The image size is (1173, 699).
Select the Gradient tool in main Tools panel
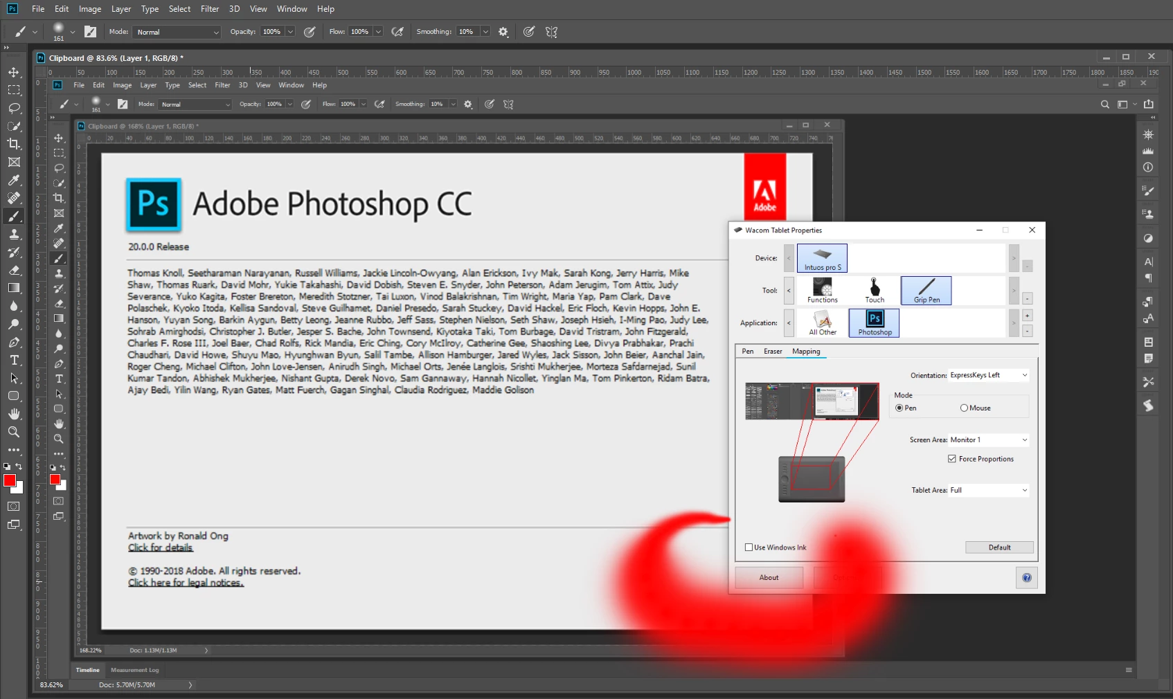(14, 288)
